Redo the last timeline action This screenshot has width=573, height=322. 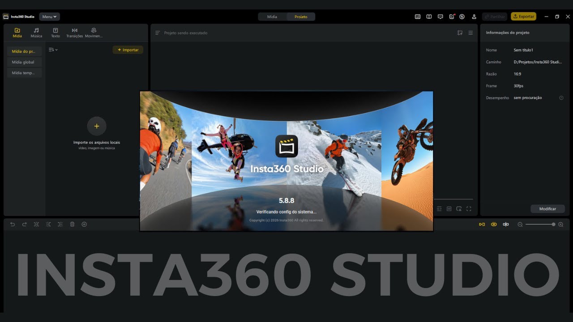[x=25, y=224]
